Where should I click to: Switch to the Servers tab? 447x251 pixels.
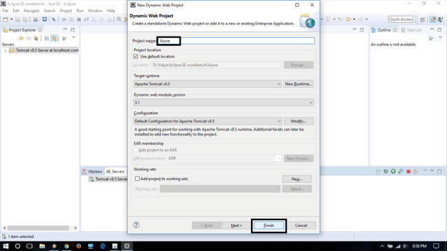pyautogui.click(x=116, y=171)
